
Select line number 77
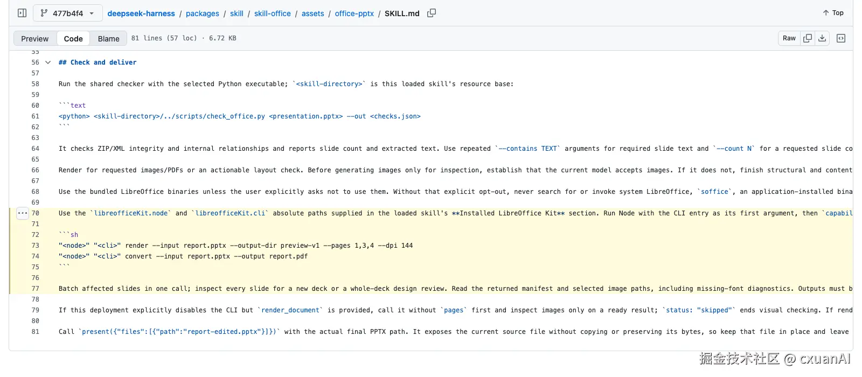click(x=36, y=289)
